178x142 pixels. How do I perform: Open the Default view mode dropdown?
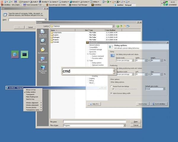tap(164, 89)
